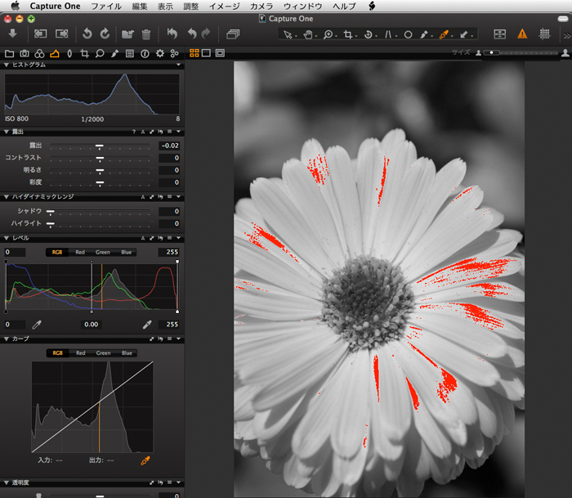Open the Details magnifier tool tab
Screen dimensions: 572x498
coord(100,54)
